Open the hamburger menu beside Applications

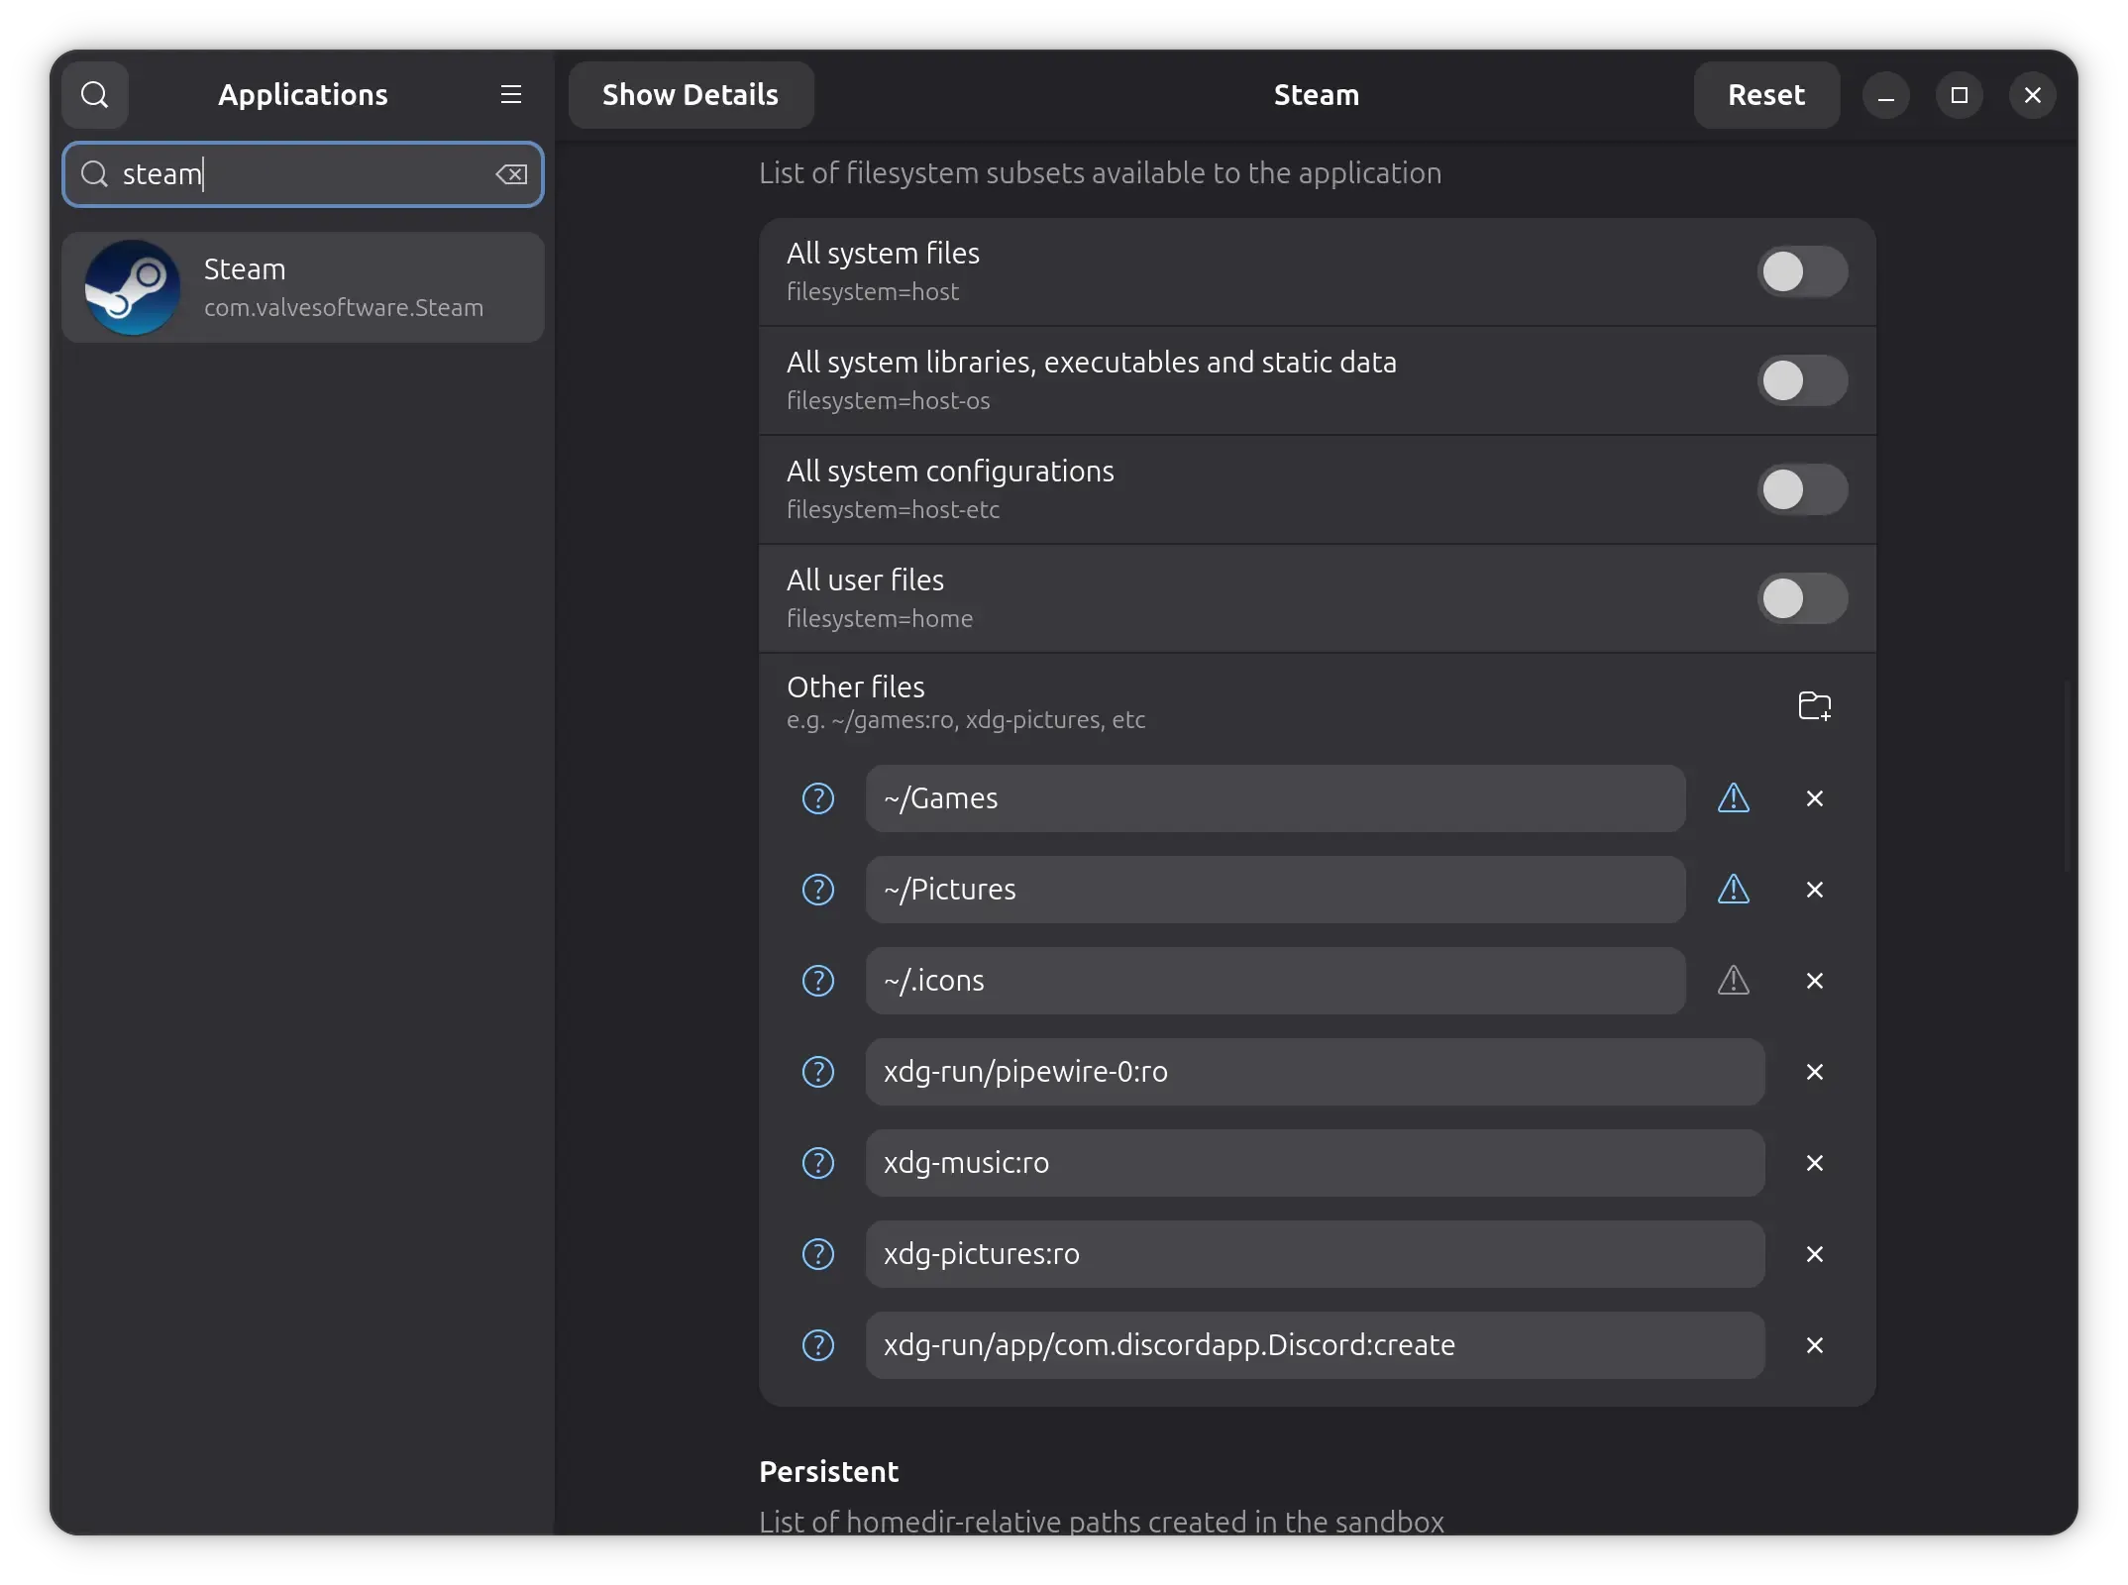[x=511, y=95]
